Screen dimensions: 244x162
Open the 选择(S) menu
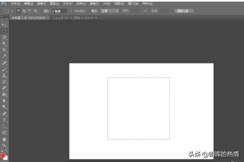click(81, 4)
